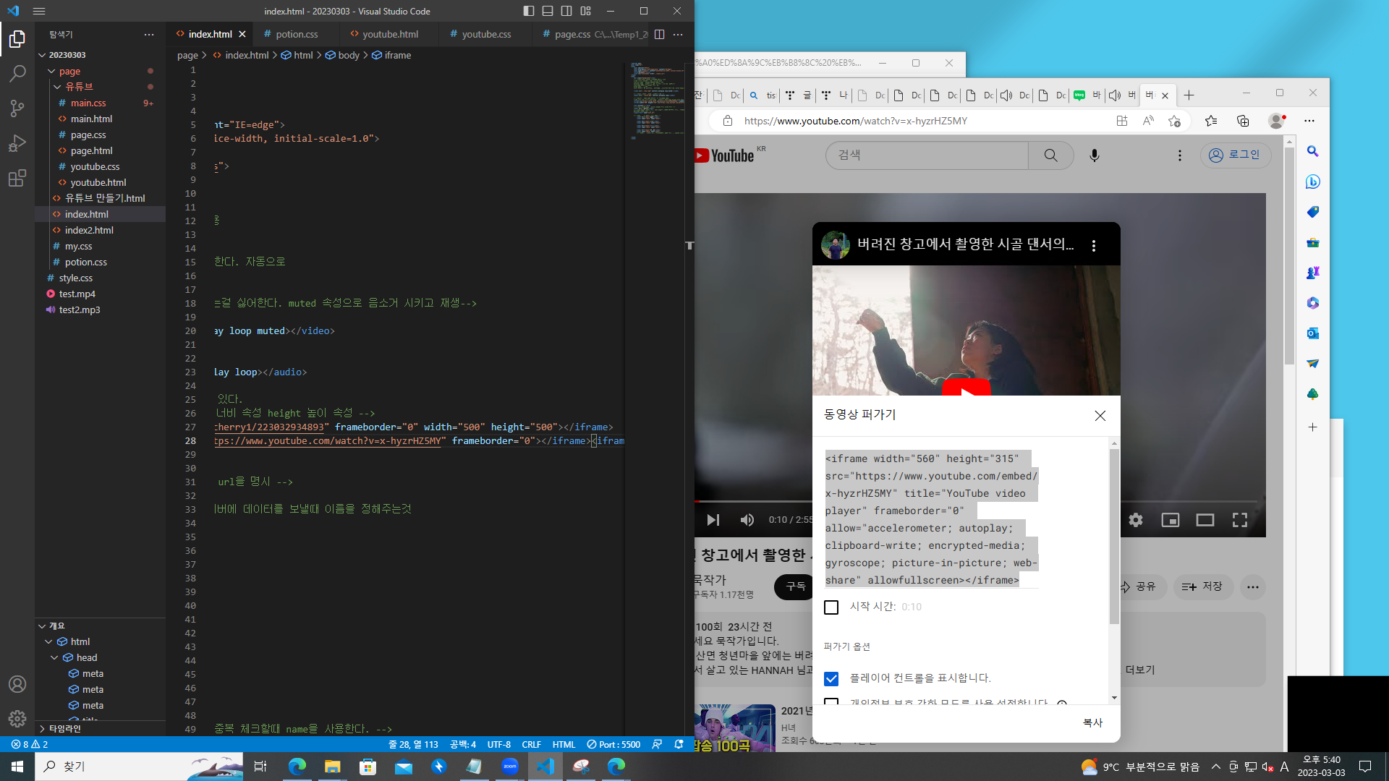Collapse the head node in the outline
Screen dimensions: 1389x781
tap(54, 657)
